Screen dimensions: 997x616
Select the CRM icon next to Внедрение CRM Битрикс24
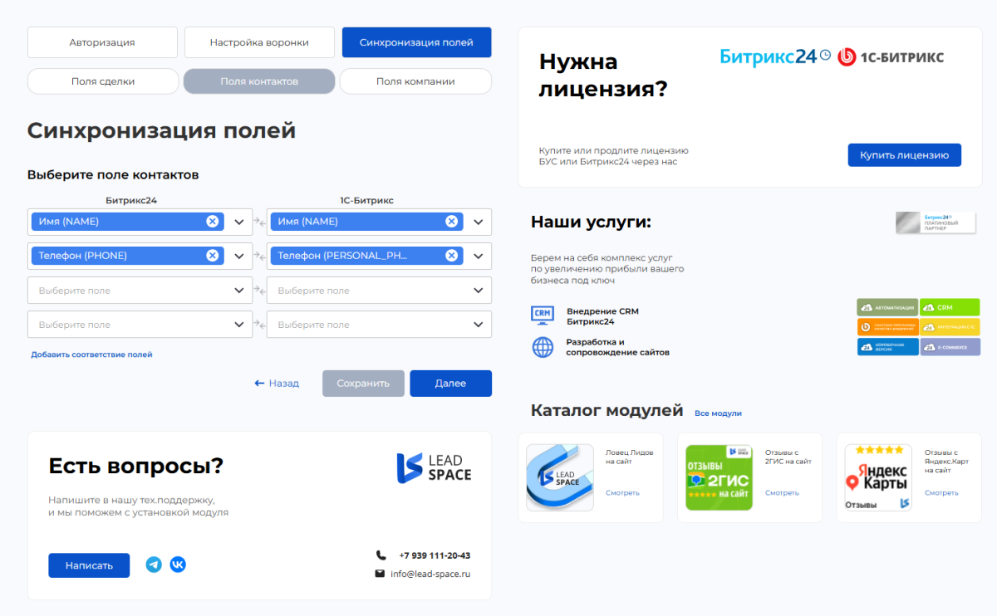[x=543, y=315]
